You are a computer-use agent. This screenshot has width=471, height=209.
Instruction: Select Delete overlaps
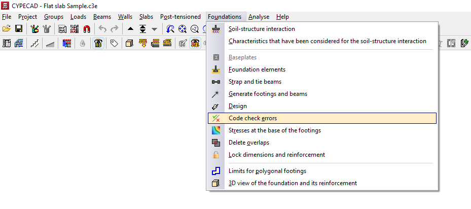[x=322, y=143]
